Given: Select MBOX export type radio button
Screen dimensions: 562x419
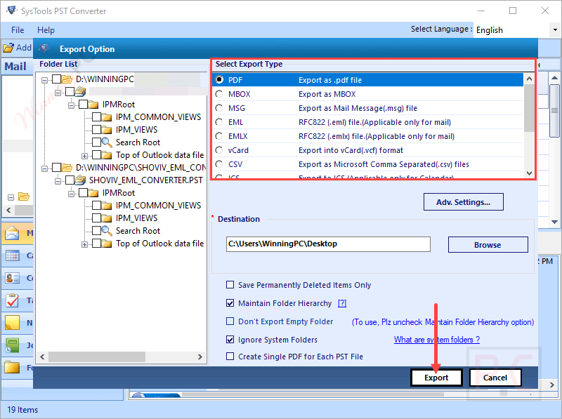Looking at the screenshot, I should [x=219, y=94].
